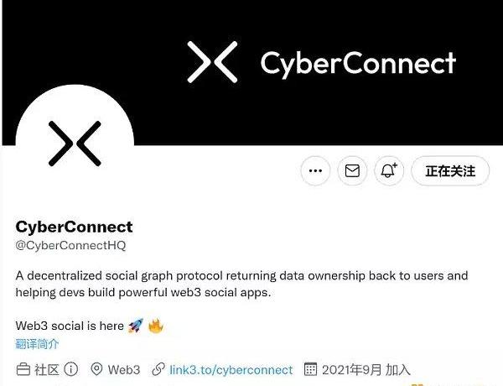Click the 2021年9月 加入 join date
This screenshot has width=503, height=386.
tap(367, 369)
